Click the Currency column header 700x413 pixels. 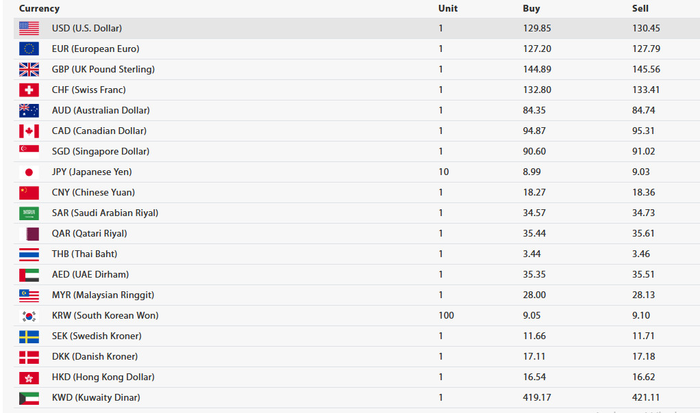39,8
